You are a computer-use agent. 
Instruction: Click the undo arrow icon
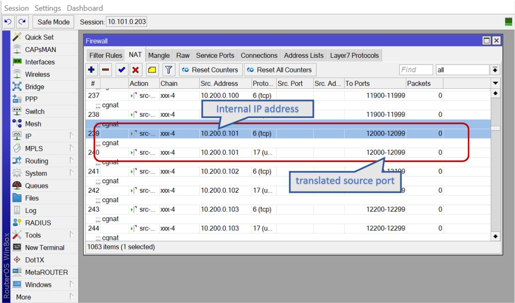[8, 22]
